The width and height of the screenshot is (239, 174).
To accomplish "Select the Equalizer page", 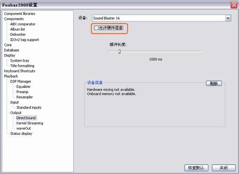I will [23, 87].
